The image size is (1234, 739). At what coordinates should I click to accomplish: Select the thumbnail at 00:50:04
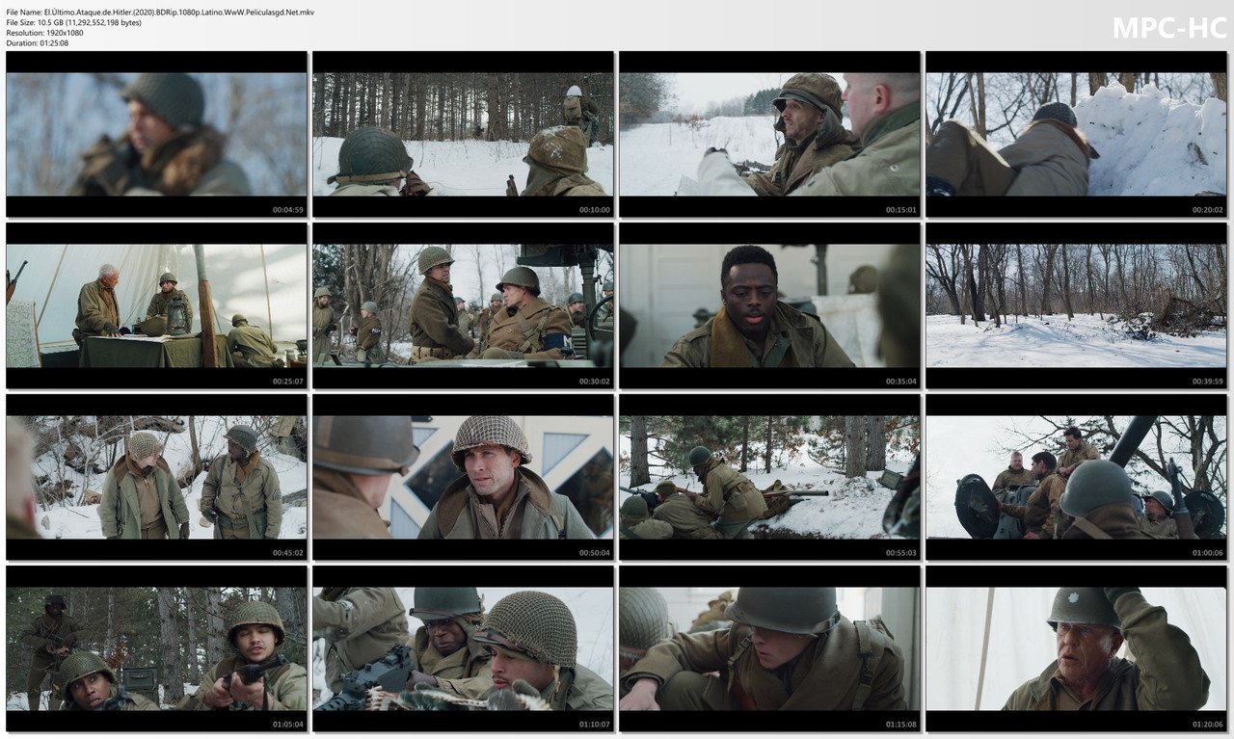(463, 477)
